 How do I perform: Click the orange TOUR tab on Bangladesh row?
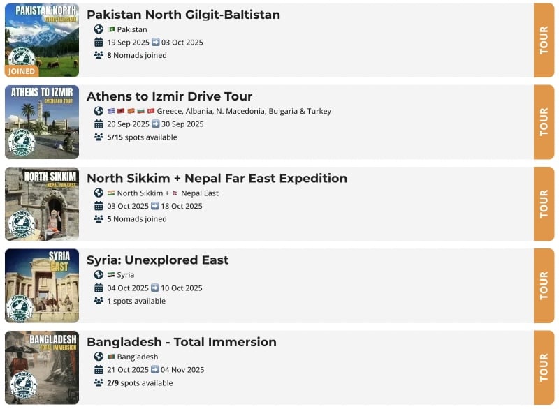544,367
